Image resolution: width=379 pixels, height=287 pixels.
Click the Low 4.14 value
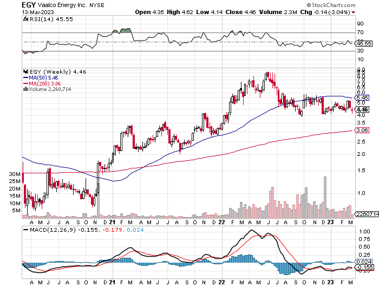[x=210, y=12]
